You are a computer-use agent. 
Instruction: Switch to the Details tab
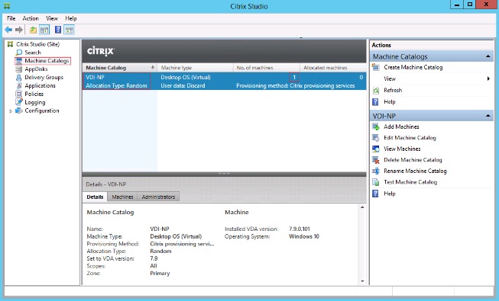coord(96,197)
